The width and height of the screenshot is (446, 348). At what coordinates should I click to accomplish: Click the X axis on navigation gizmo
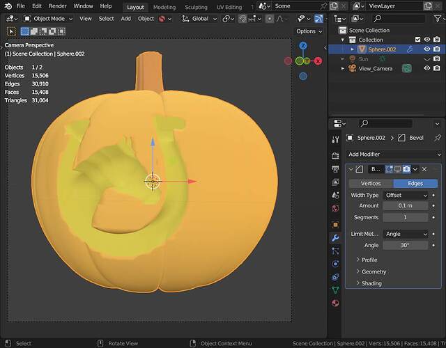(318, 61)
